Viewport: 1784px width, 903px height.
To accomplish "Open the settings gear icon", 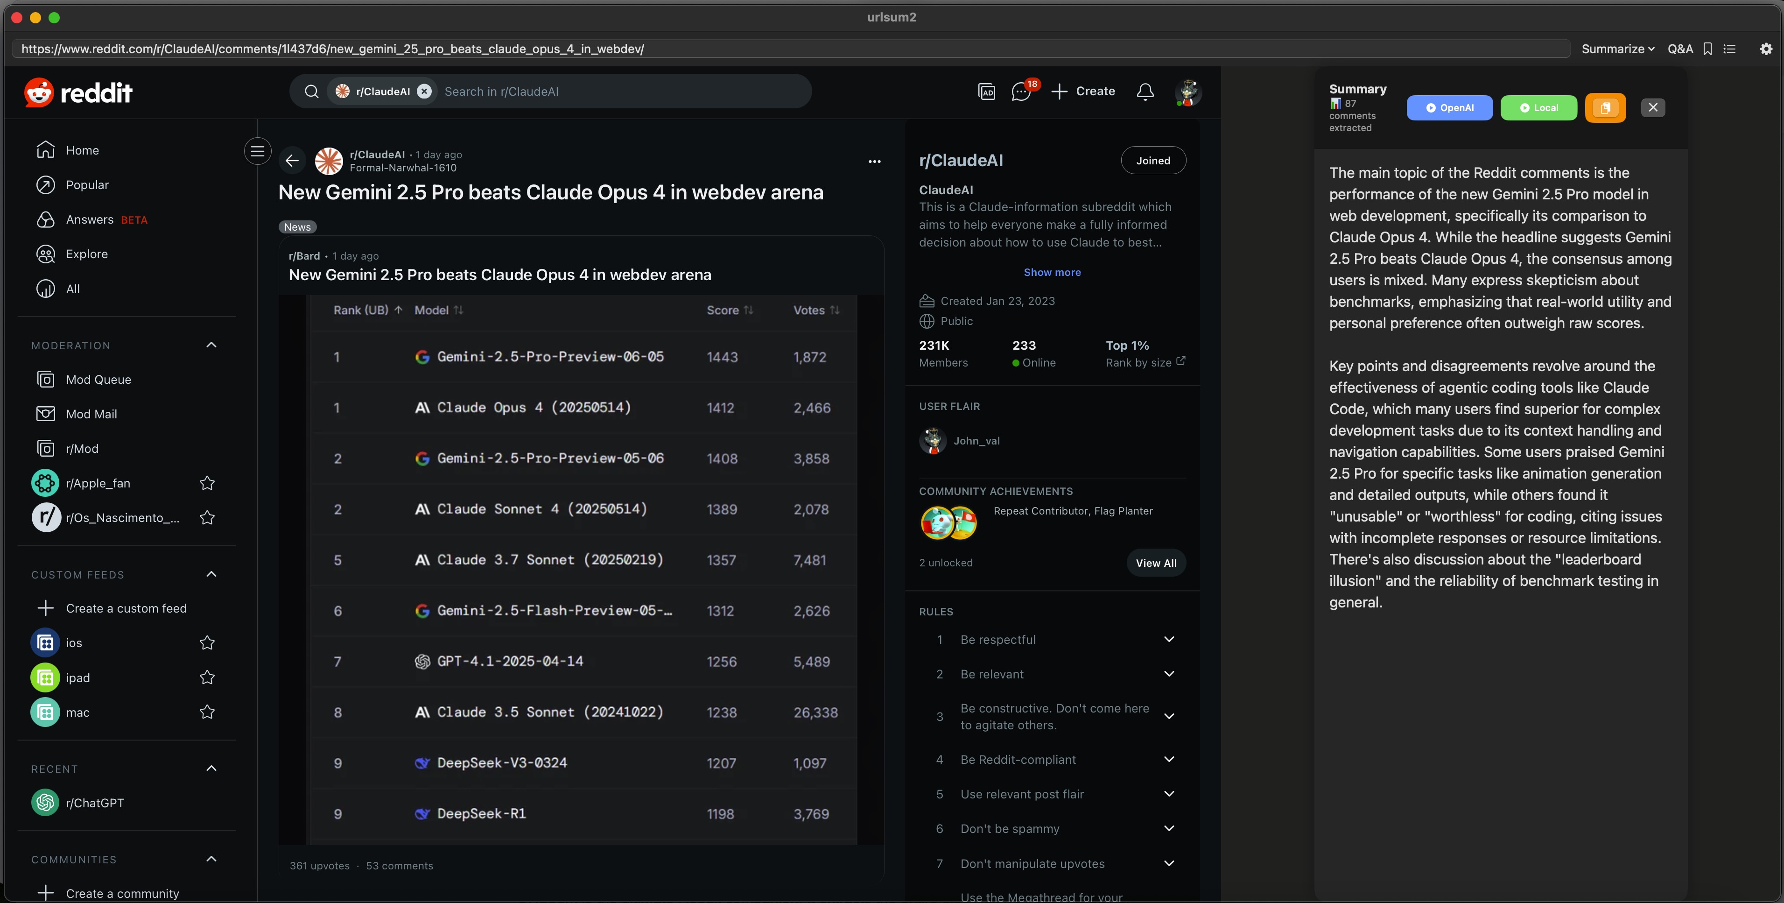I will pyautogui.click(x=1766, y=49).
